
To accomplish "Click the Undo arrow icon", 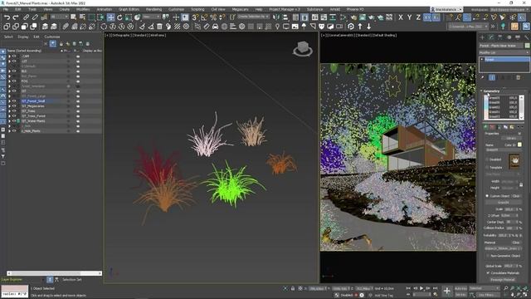I will point(7,17).
